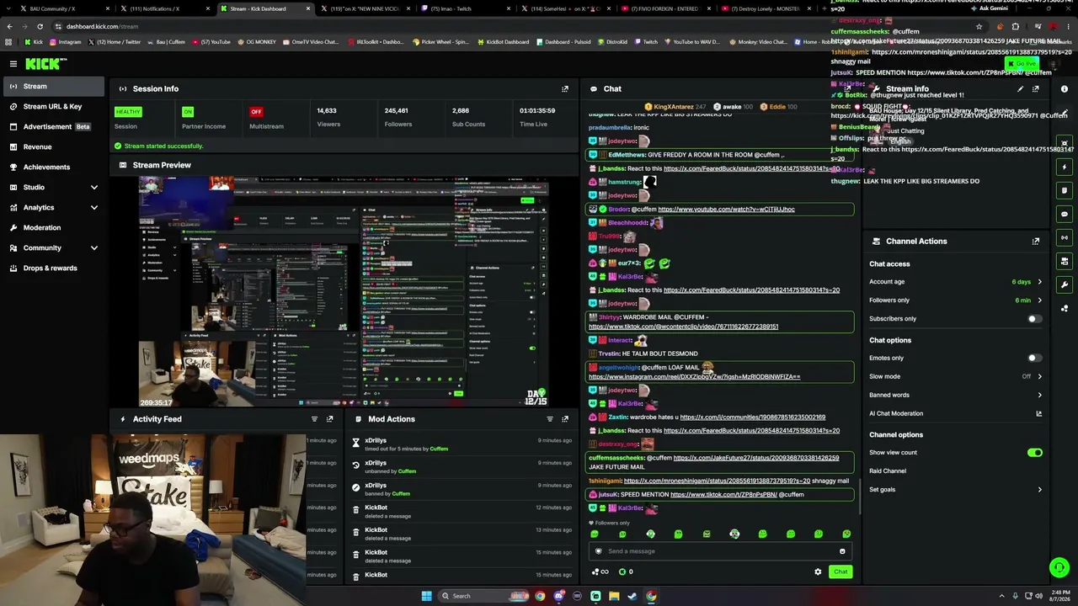This screenshot has width=1078, height=606.
Task: Open Followers only duration chevron in Chat access
Action: click(1039, 300)
